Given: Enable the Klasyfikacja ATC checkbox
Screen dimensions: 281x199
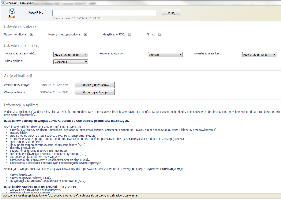Looking at the screenshot, I should pos(129,34).
